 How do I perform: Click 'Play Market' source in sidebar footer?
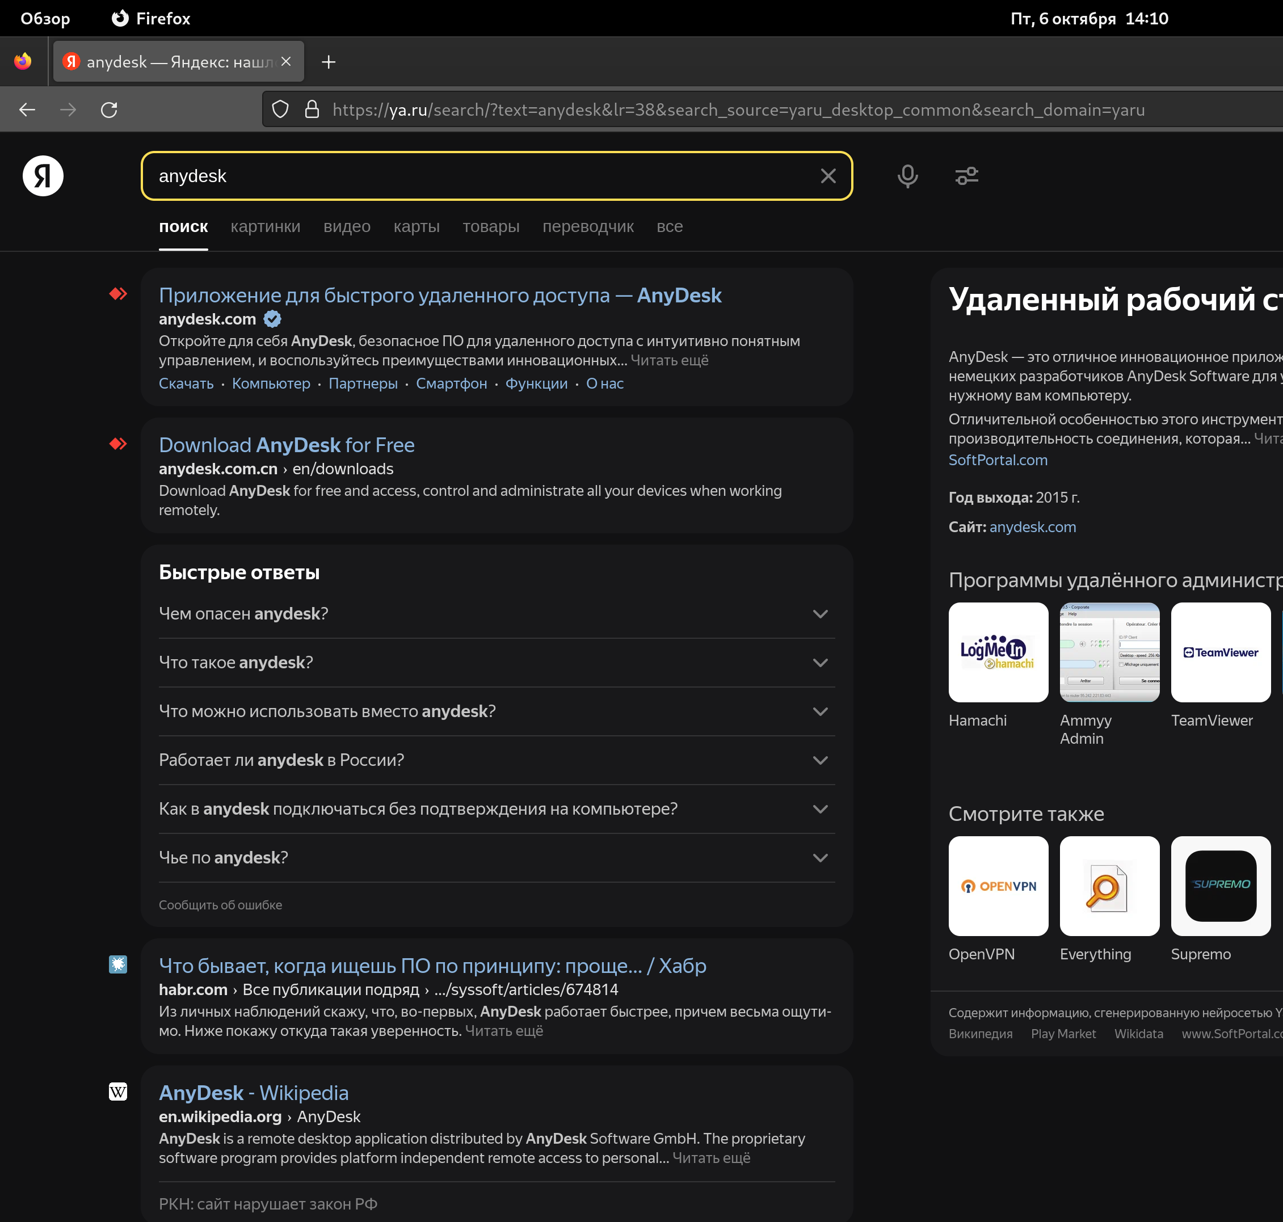(1063, 1034)
